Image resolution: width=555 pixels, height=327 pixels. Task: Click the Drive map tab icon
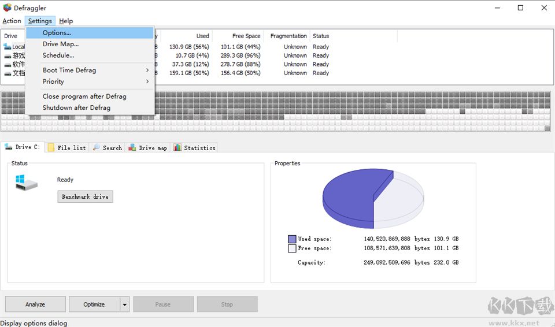coord(132,148)
